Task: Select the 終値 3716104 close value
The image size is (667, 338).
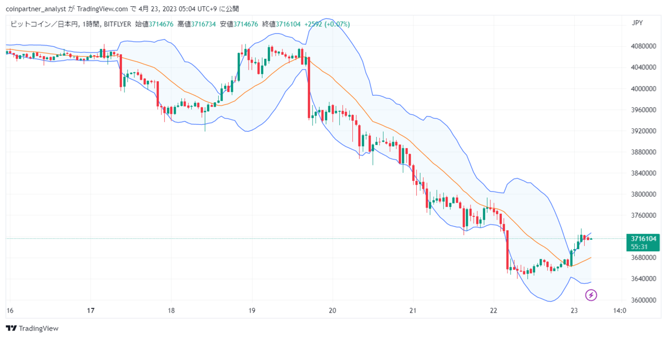Action: point(281,24)
